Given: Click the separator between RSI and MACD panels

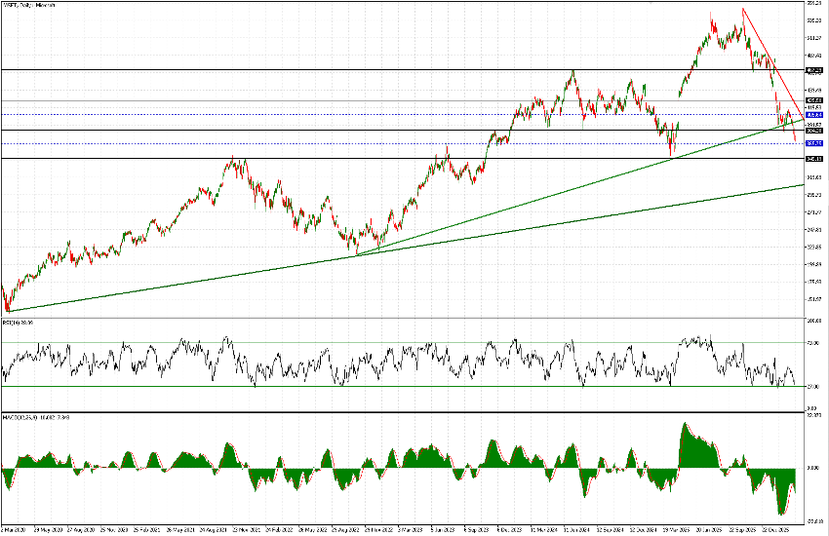Looking at the screenshot, I should (x=390, y=412).
